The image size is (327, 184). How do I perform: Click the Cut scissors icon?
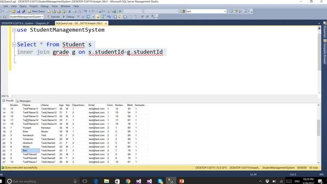(x=69, y=11)
